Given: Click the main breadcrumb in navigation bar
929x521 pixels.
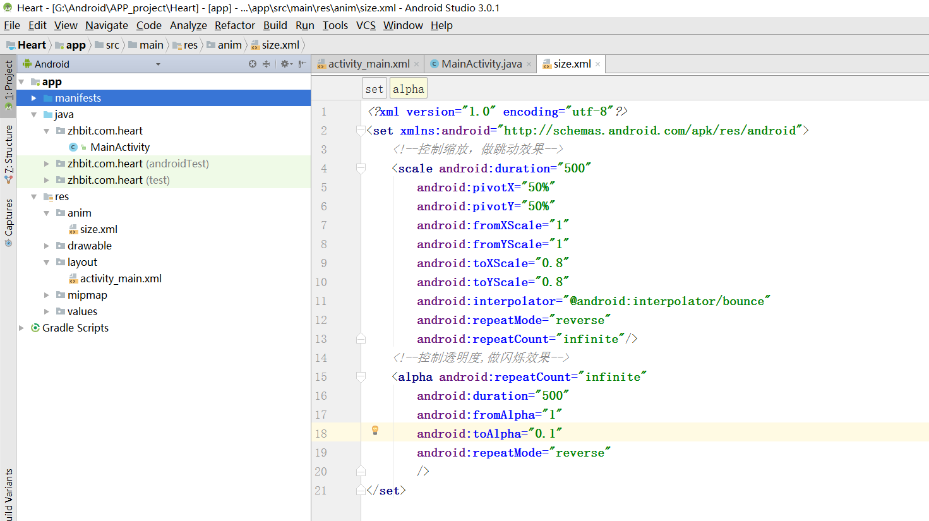Looking at the screenshot, I should [146, 45].
